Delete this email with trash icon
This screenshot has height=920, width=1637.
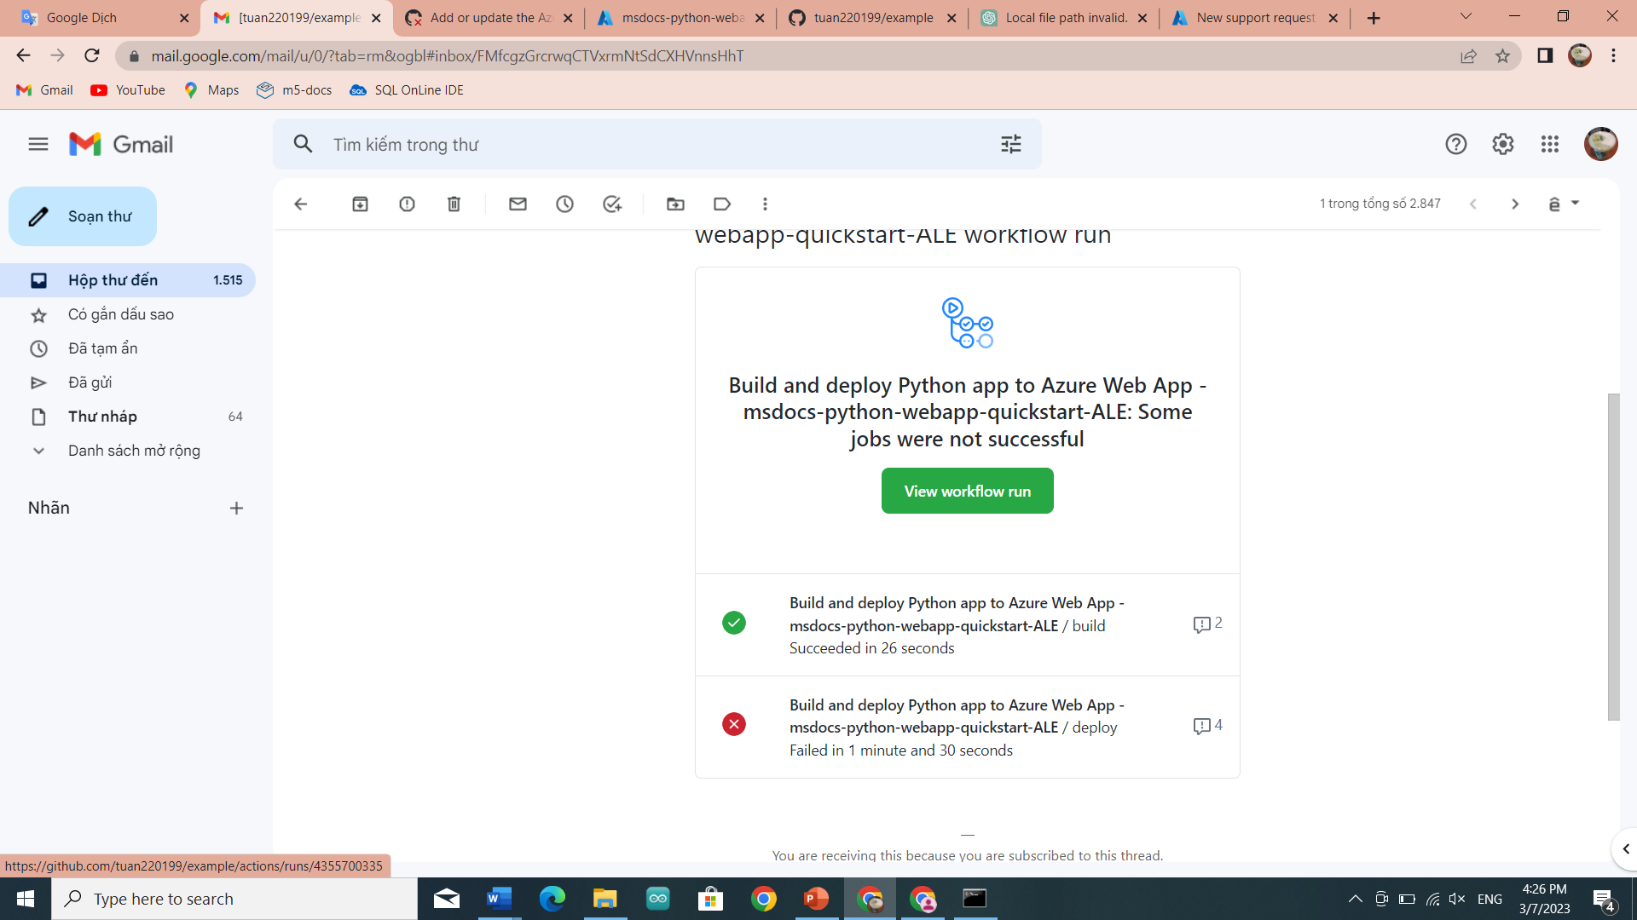tap(454, 204)
